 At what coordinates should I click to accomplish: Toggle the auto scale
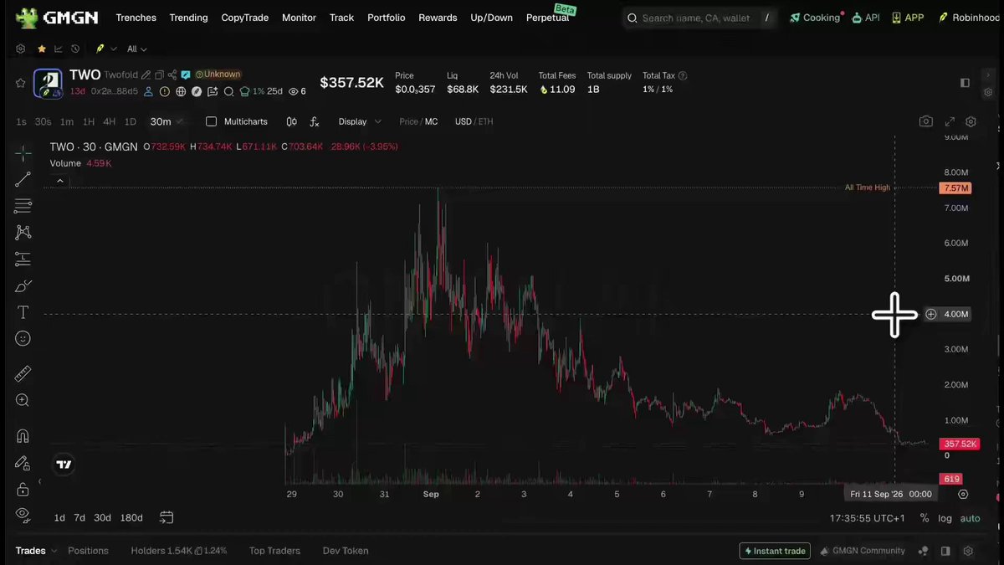click(970, 518)
